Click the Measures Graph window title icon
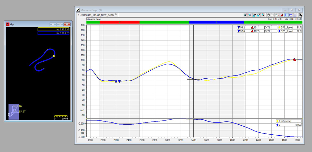The height and width of the screenshot is (152, 312). coord(78,10)
